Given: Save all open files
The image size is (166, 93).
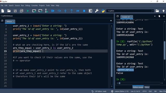Looking at the screenshot, I should pos(21,11).
